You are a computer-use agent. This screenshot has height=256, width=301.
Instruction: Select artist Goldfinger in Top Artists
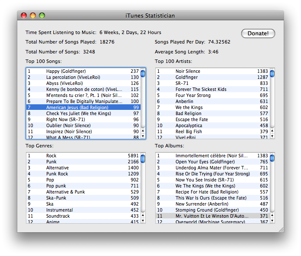[x=213, y=77]
